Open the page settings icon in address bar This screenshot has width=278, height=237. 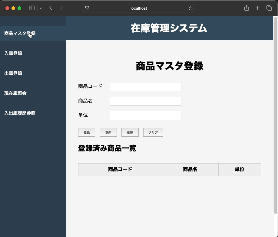87,8
